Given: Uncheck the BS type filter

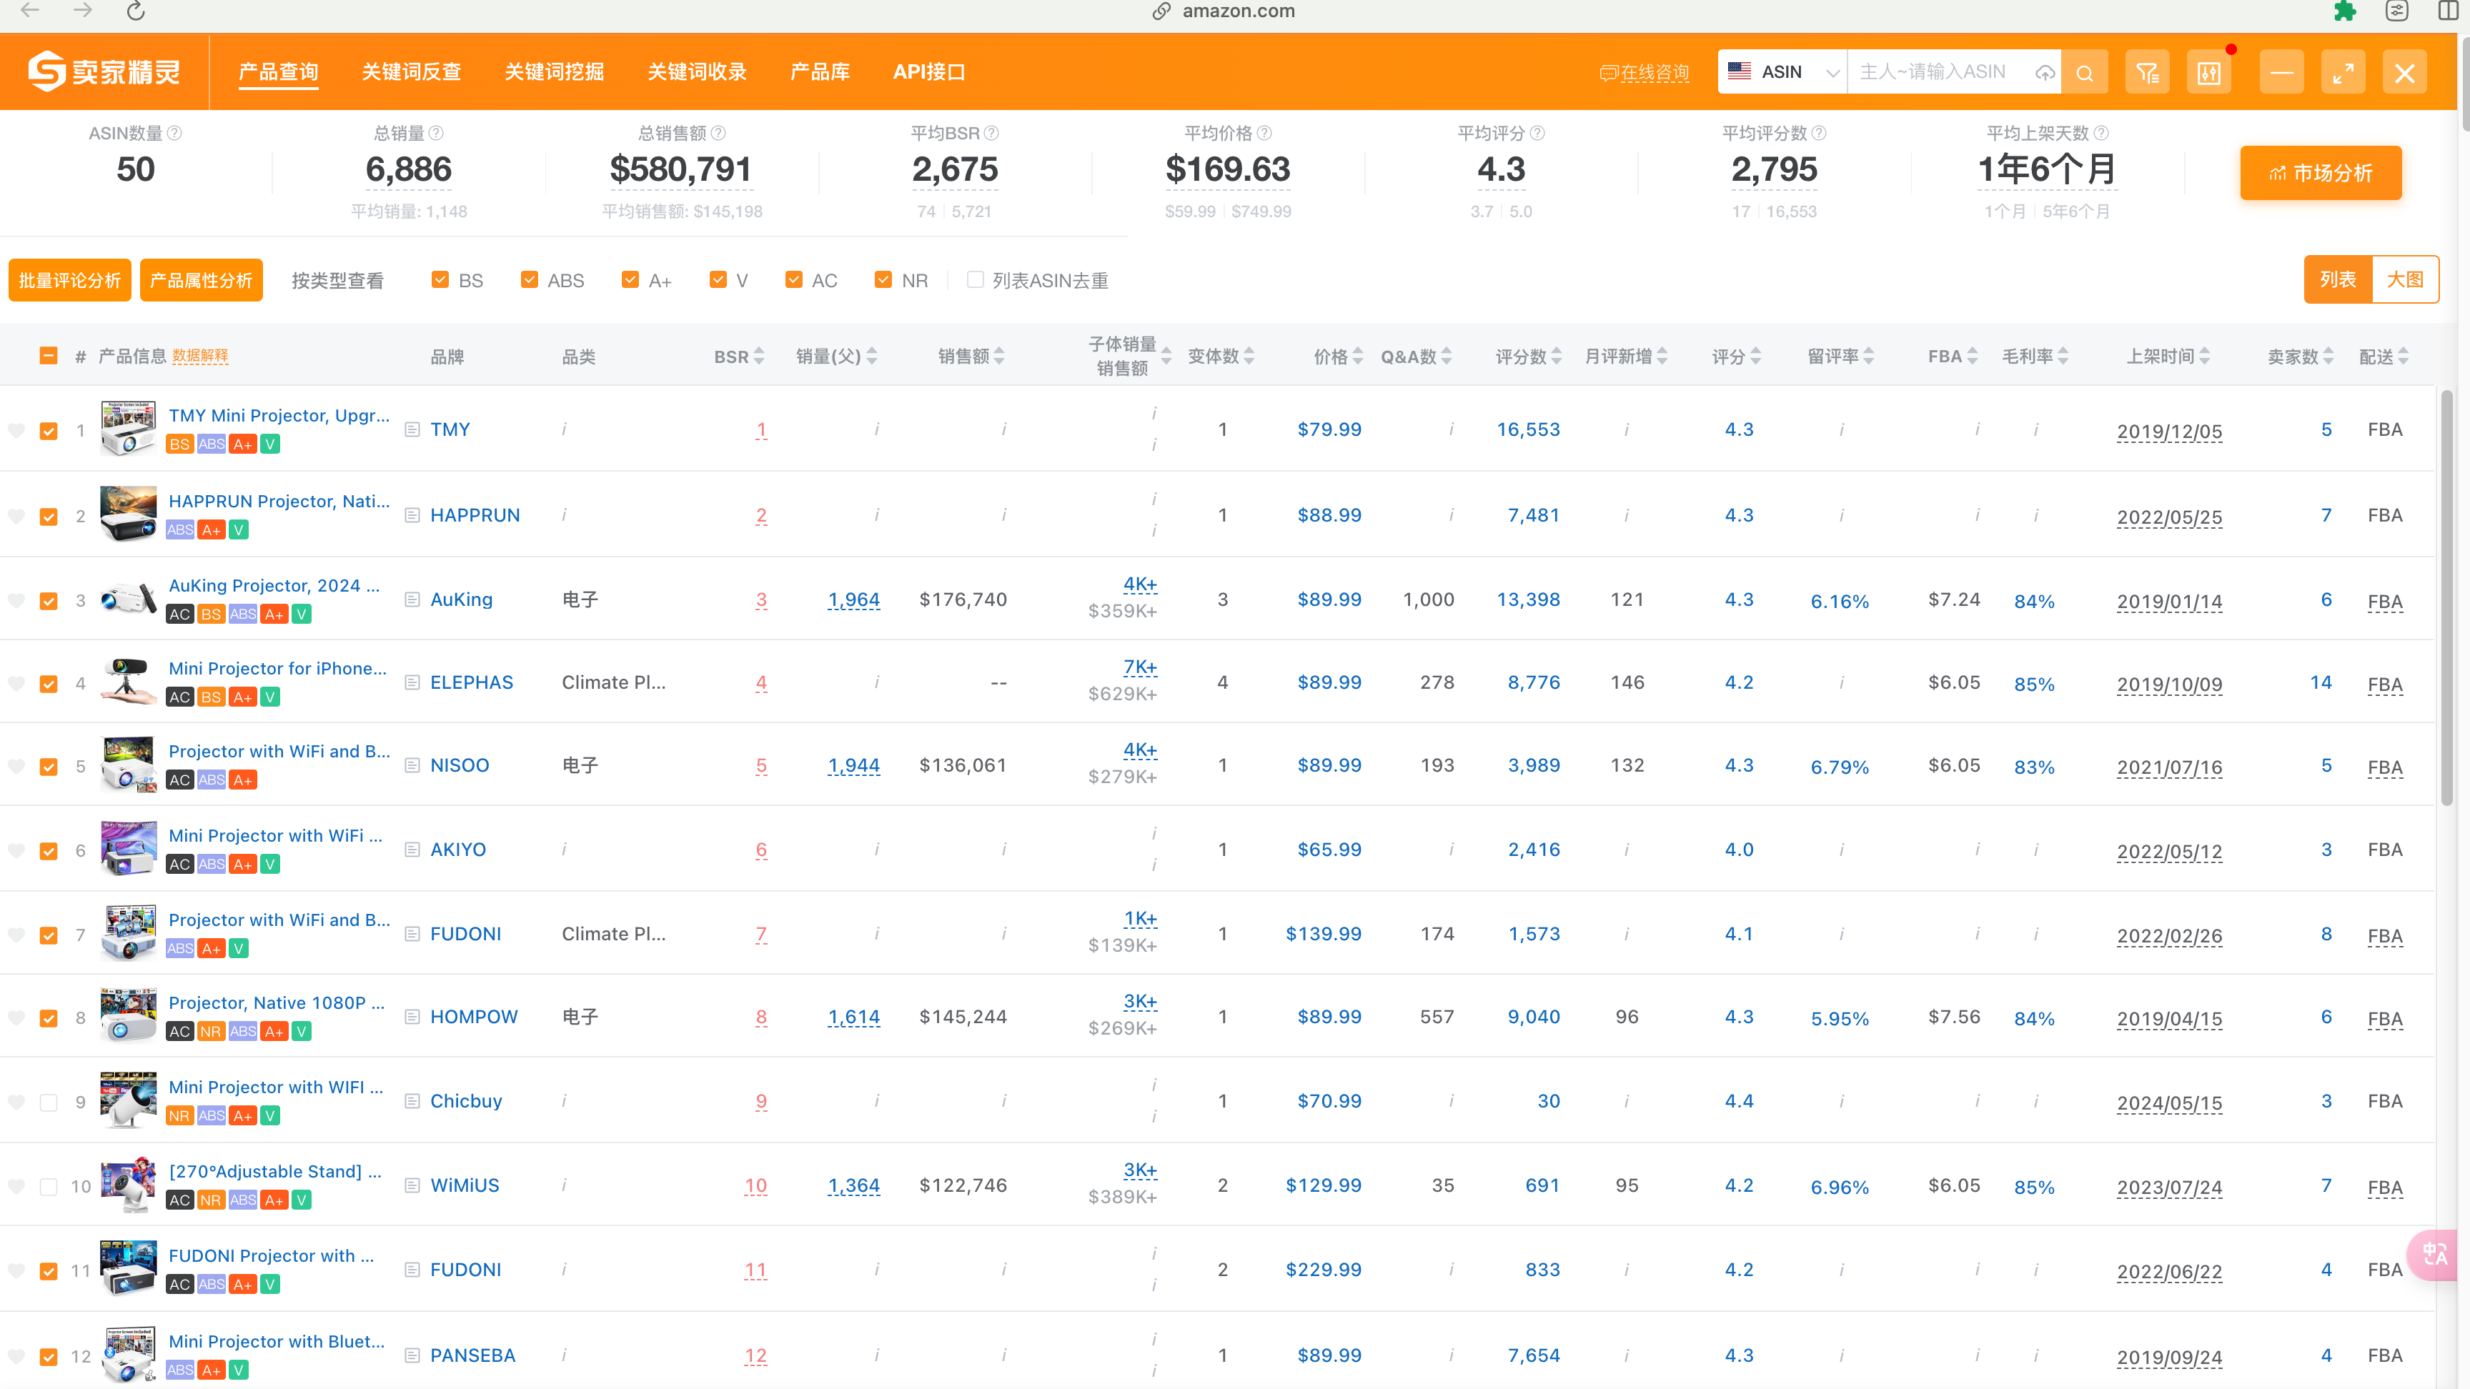Looking at the screenshot, I should (x=440, y=280).
